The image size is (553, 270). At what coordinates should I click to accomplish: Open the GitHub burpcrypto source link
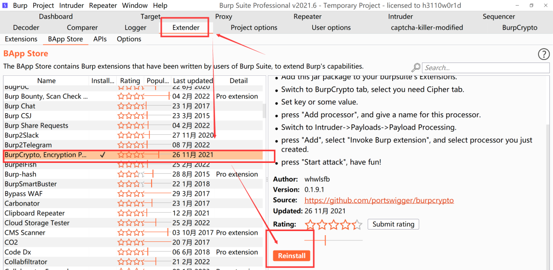coord(379,200)
